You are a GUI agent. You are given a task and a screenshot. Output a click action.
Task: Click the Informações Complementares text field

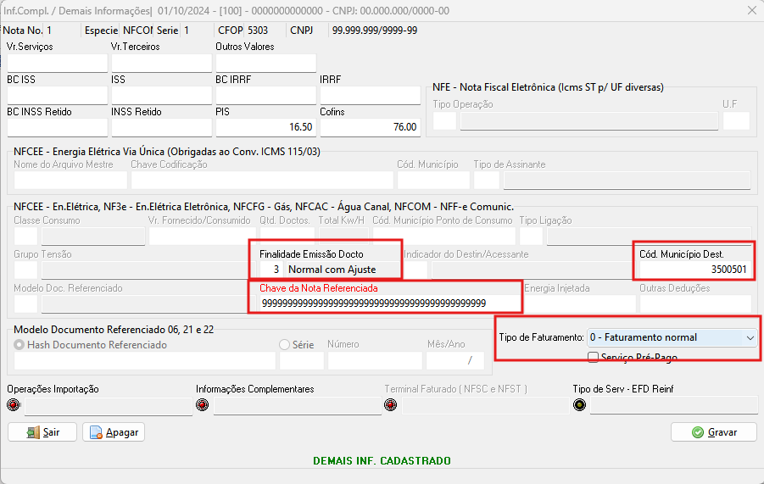[298, 405]
